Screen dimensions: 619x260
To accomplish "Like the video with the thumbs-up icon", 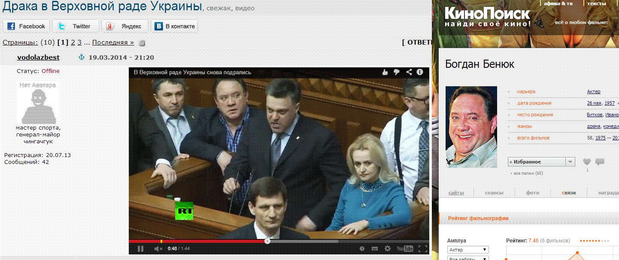I will pyautogui.click(x=385, y=72).
